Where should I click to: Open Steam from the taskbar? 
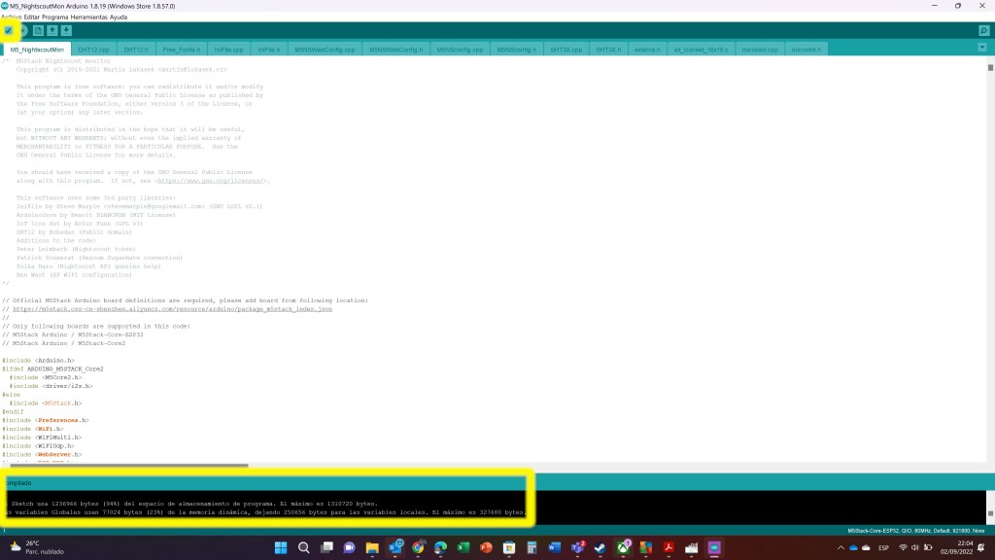coord(600,548)
